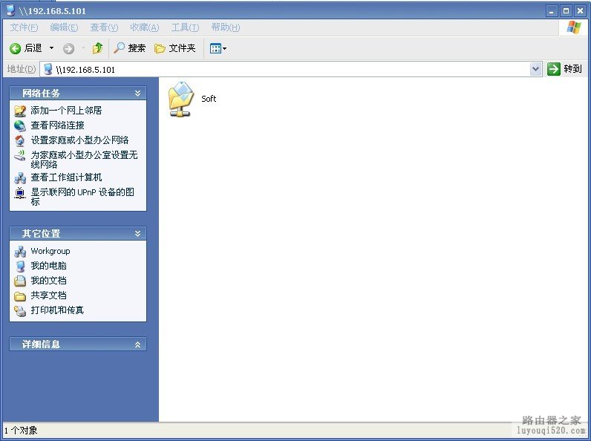This screenshot has height=441, width=591.
Task: Click 为家庭或小型办公室设置无线网络 link
Action: point(84,160)
